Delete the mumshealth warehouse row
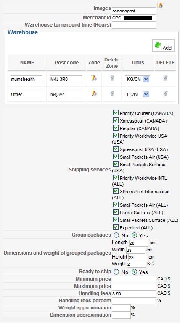180x328 pixels. click(165, 78)
